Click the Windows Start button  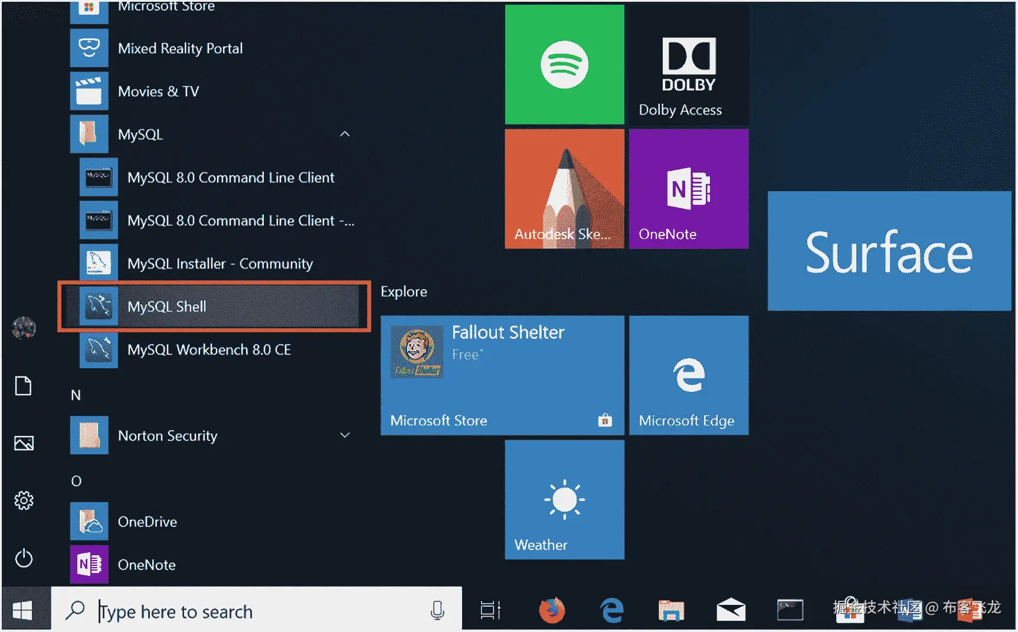coord(22,610)
